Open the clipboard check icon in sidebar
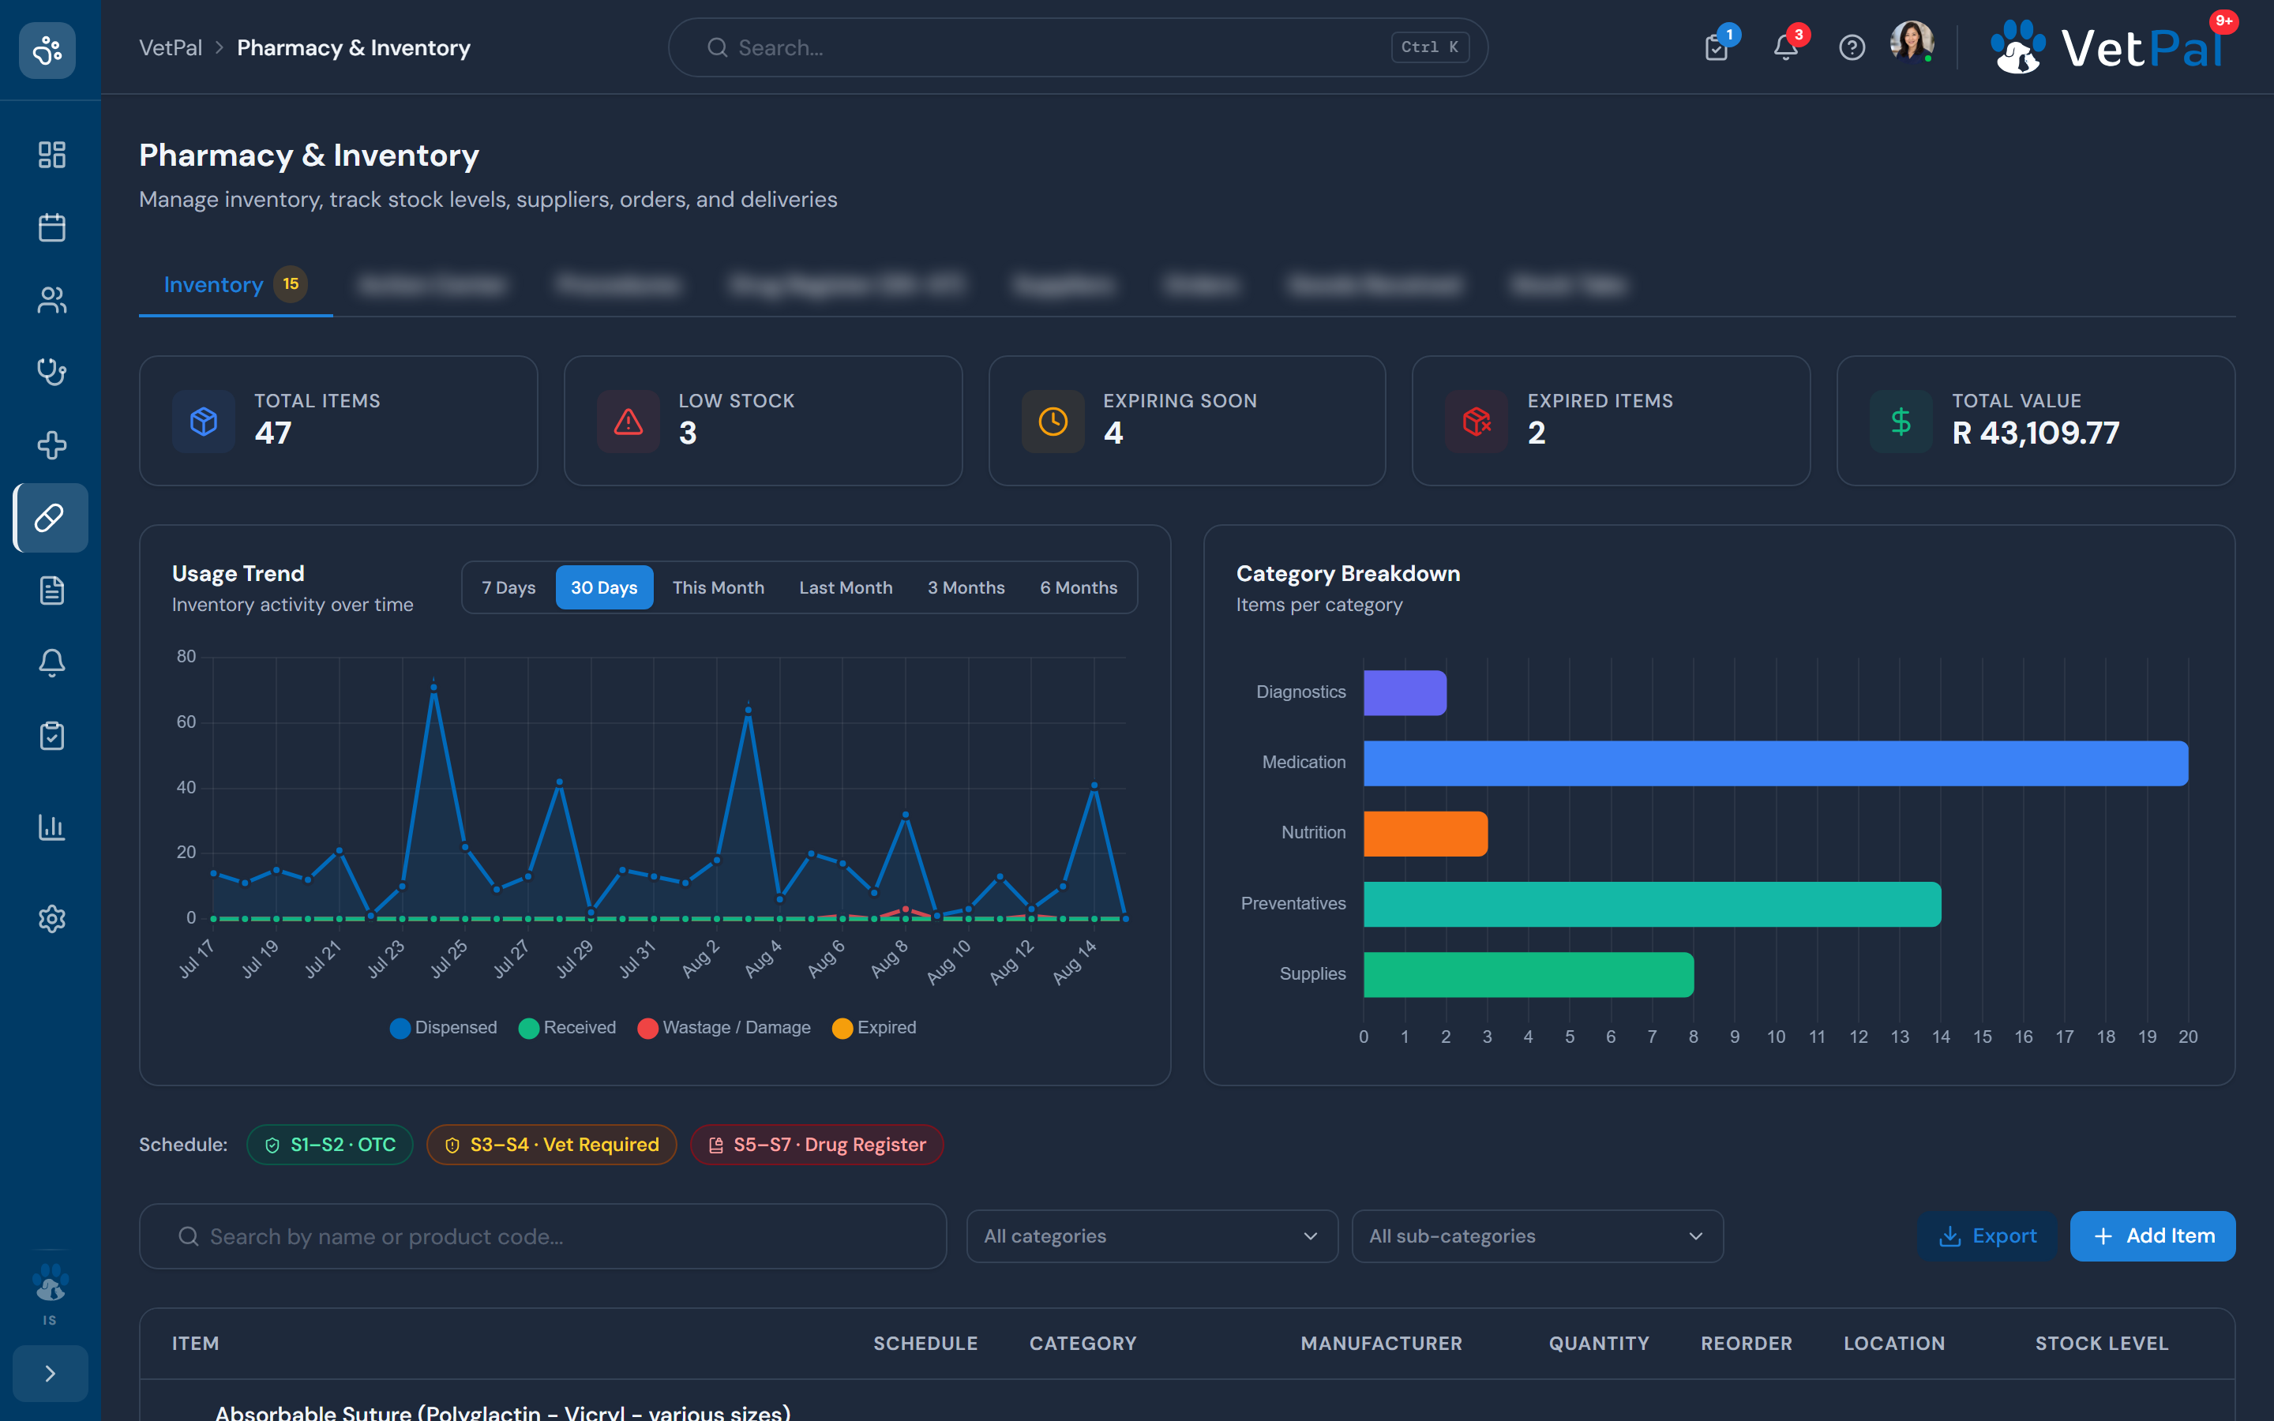2274x1421 pixels. 51,736
